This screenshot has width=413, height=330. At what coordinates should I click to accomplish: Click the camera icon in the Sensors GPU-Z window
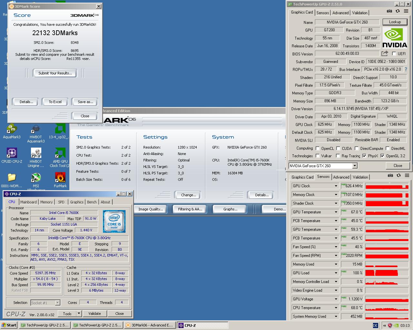390,176
